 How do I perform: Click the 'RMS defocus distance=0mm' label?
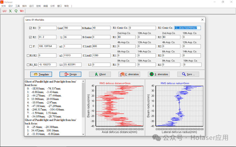(115, 83)
